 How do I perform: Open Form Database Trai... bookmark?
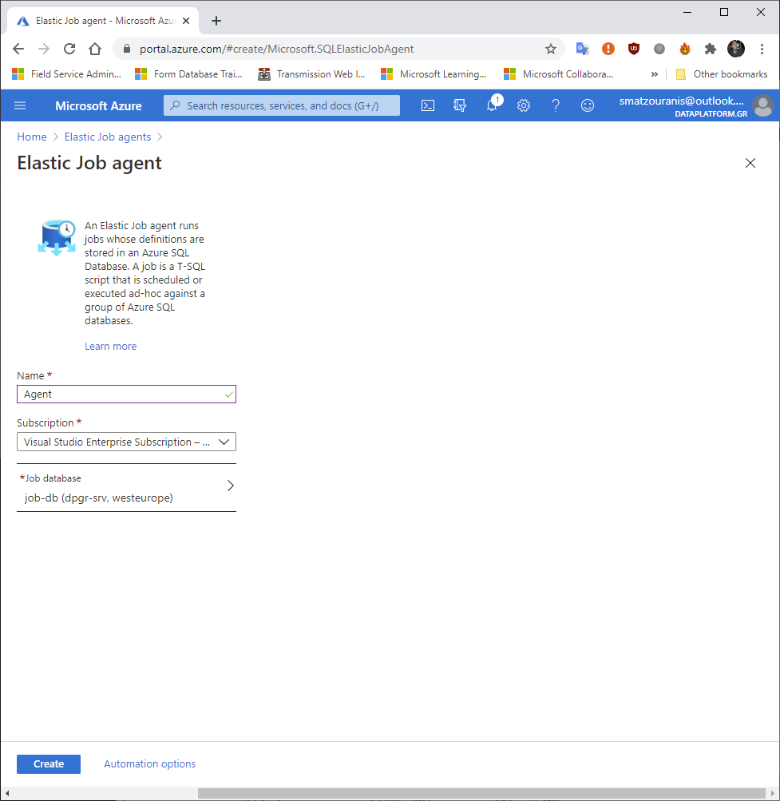click(188, 74)
